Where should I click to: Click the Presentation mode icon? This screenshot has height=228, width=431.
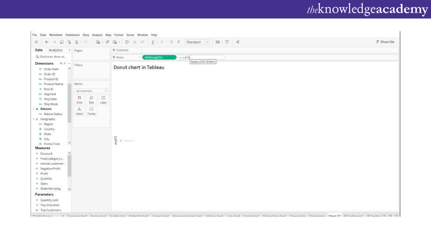point(227,42)
